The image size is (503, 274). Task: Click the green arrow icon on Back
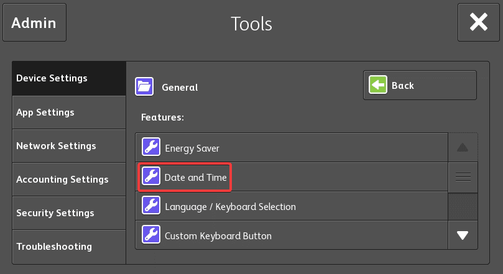[377, 86]
